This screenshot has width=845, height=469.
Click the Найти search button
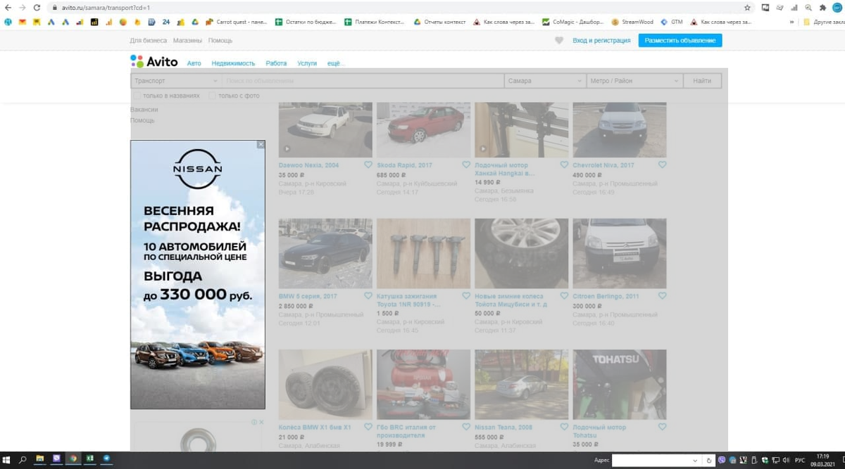(702, 81)
